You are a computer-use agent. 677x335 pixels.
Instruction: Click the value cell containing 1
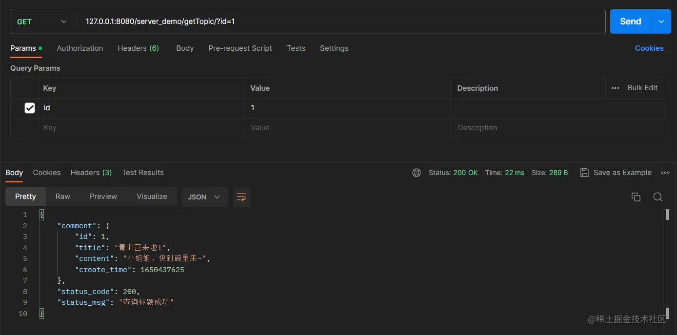click(x=348, y=108)
